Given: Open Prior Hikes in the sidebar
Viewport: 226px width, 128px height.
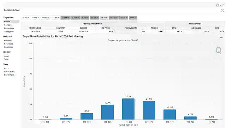Looking at the screenshot, I should coord(8,47).
